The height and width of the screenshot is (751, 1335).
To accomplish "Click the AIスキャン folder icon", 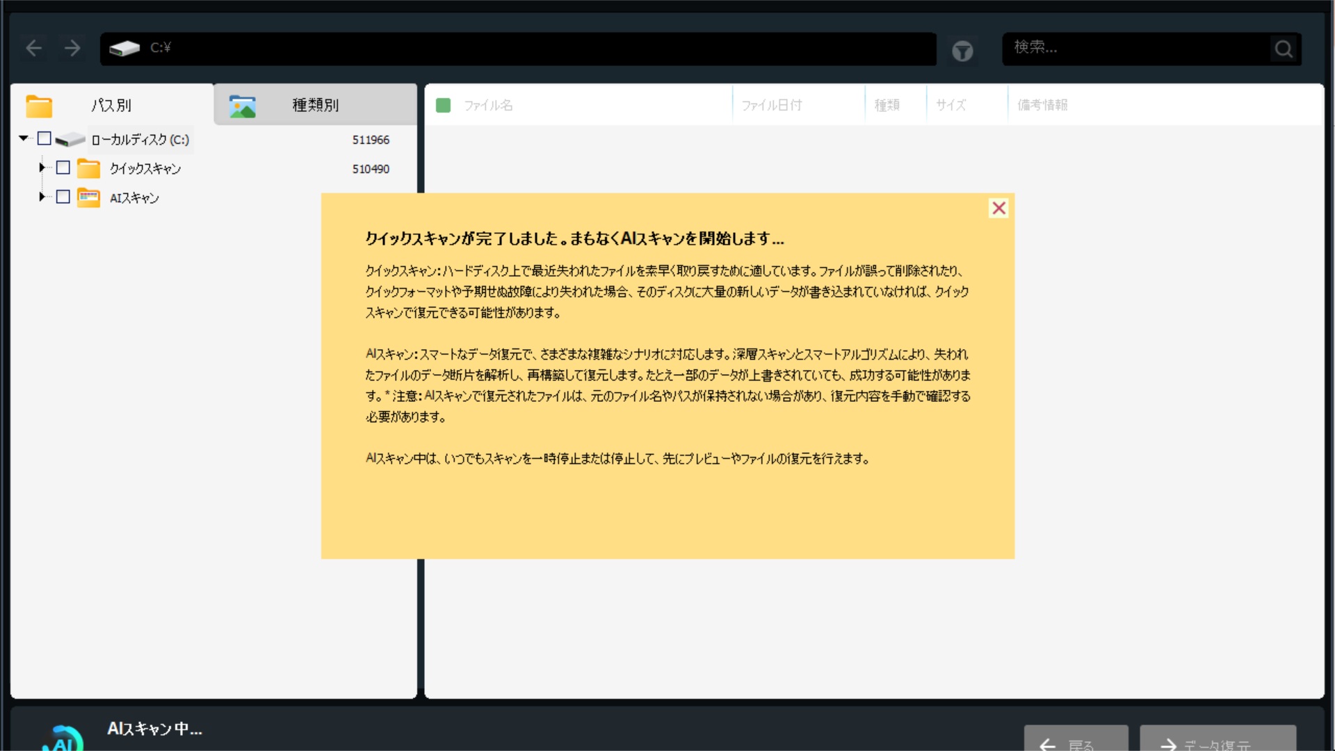I will click(88, 197).
